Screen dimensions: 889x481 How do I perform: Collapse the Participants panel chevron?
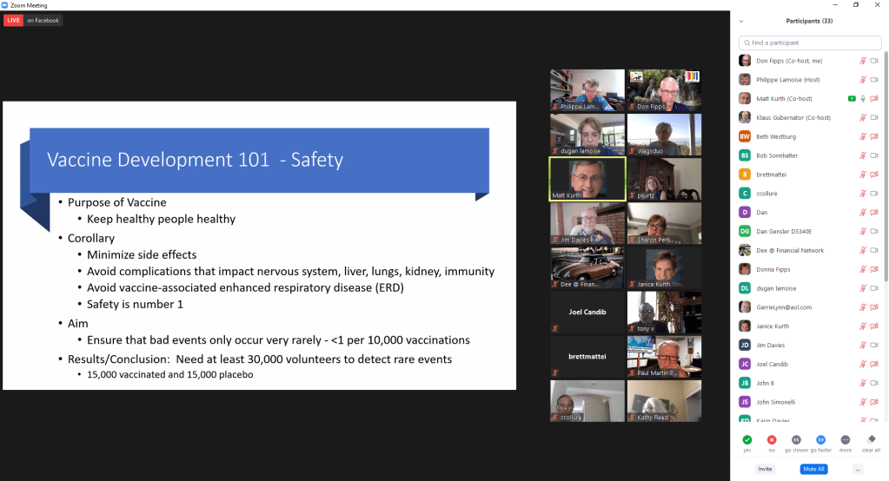[x=741, y=21]
